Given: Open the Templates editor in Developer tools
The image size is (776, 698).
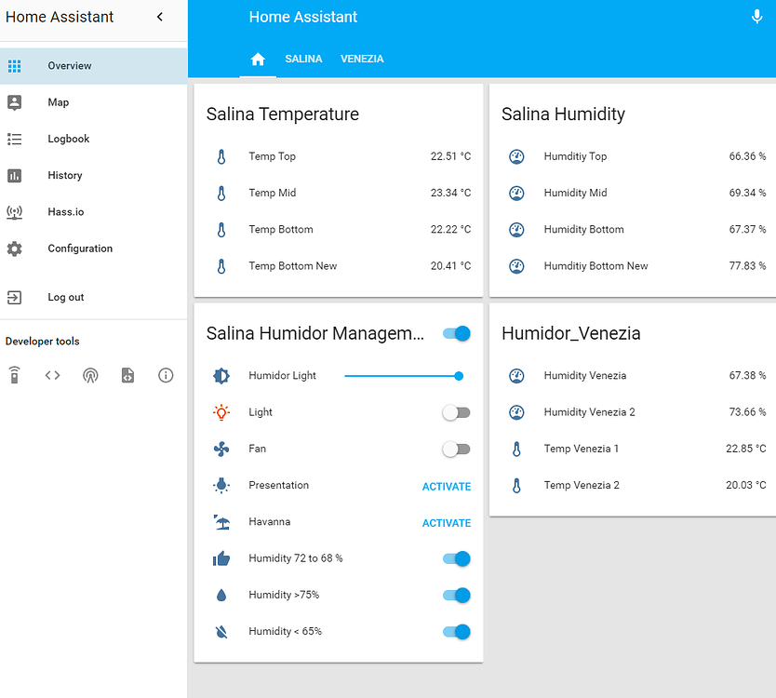Looking at the screenshot, I should [127, 375].
